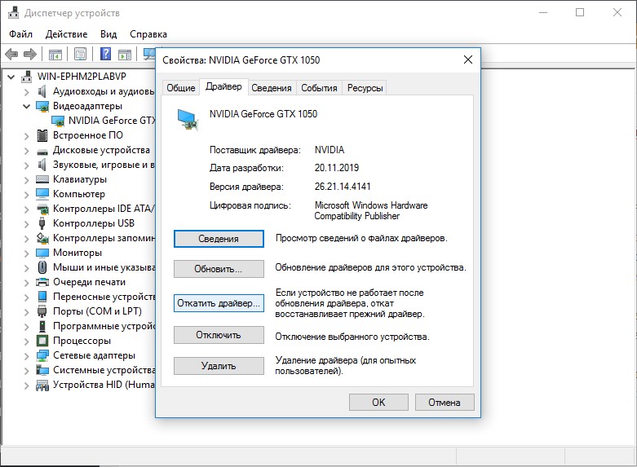Image resolution: width=637 pixels, height=467 pixels.
Task: Click the Сведения driver files button
Action: pyautogui.click(x=219, y=239)
